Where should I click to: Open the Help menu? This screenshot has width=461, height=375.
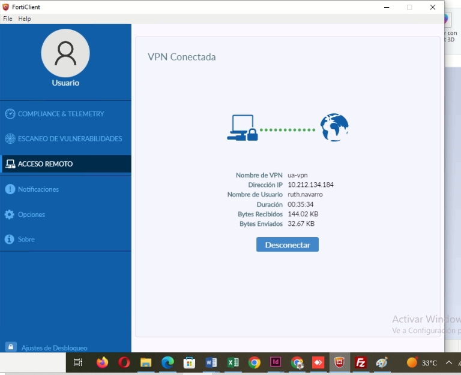tap(25, 19)
